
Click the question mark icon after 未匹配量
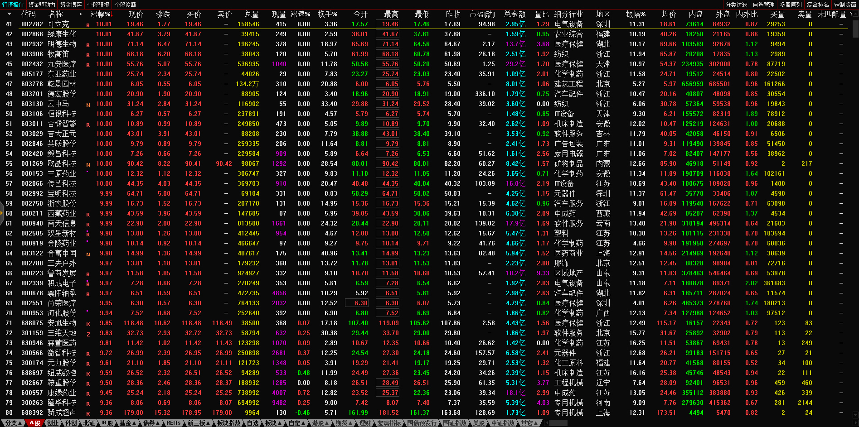click(851, 14)
